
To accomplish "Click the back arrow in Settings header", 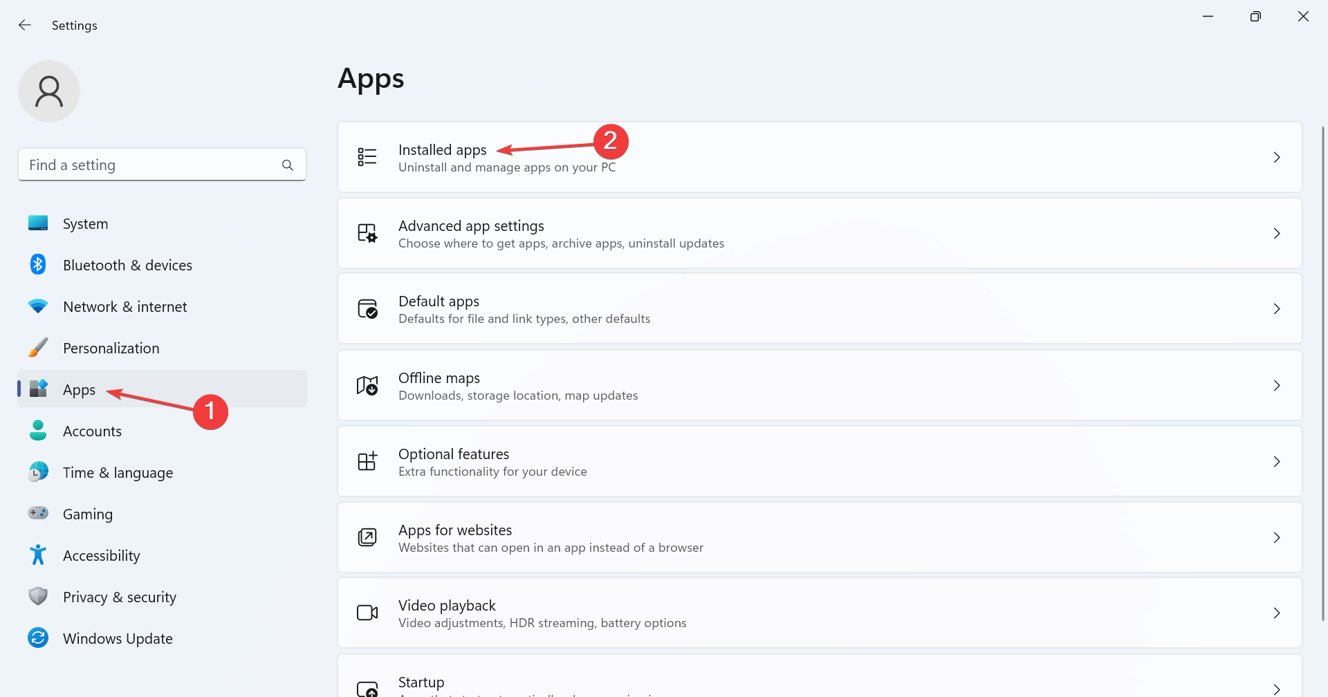I will pyautogui.click(x=25, y=25).
